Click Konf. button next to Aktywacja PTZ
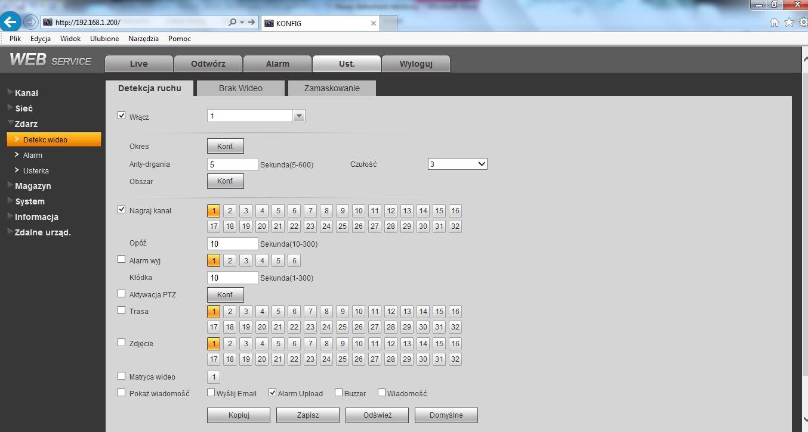Image resolution: width=808 pixels, height=432 pixels. point(226,295)
